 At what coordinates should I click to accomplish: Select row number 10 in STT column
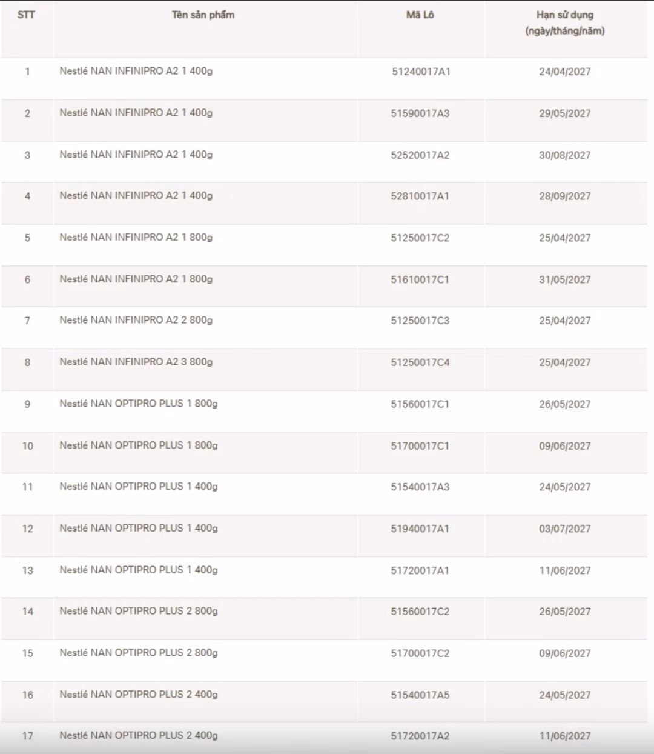click(28, 446)
